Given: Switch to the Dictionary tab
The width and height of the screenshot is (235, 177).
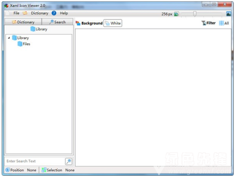Looking at the screenshot, I should pos(23,22).
